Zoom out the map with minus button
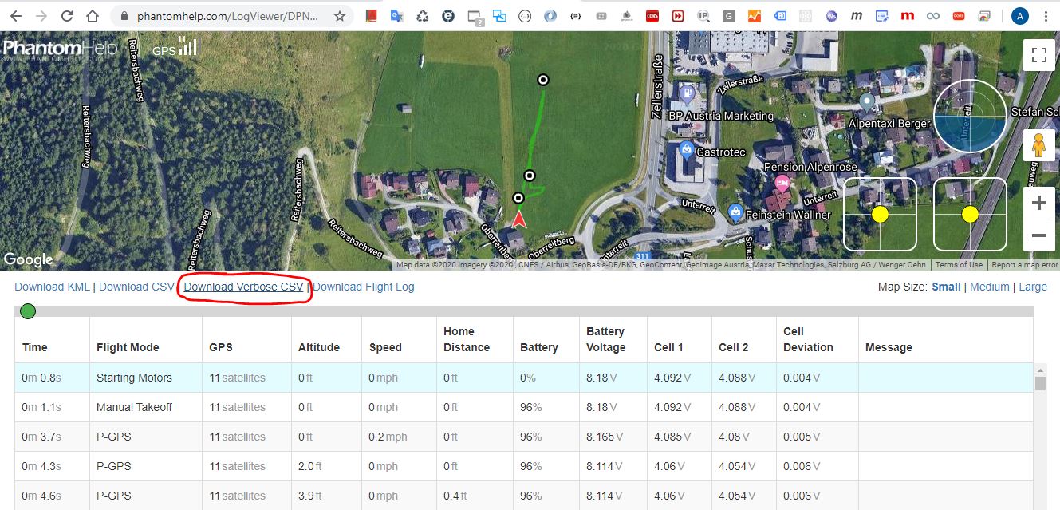1060x510 pixels. click(x=1038, y=235)
